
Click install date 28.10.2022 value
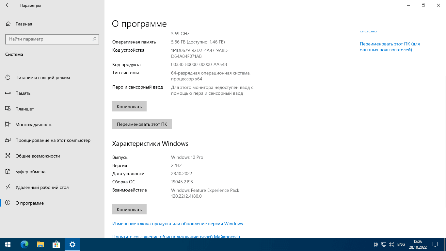[x=182, y=174]
